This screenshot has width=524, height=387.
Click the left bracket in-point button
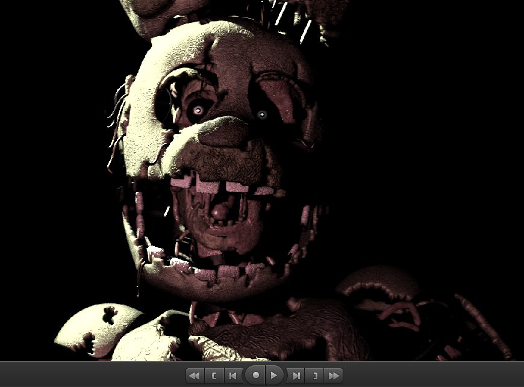(x=214, y=376)
